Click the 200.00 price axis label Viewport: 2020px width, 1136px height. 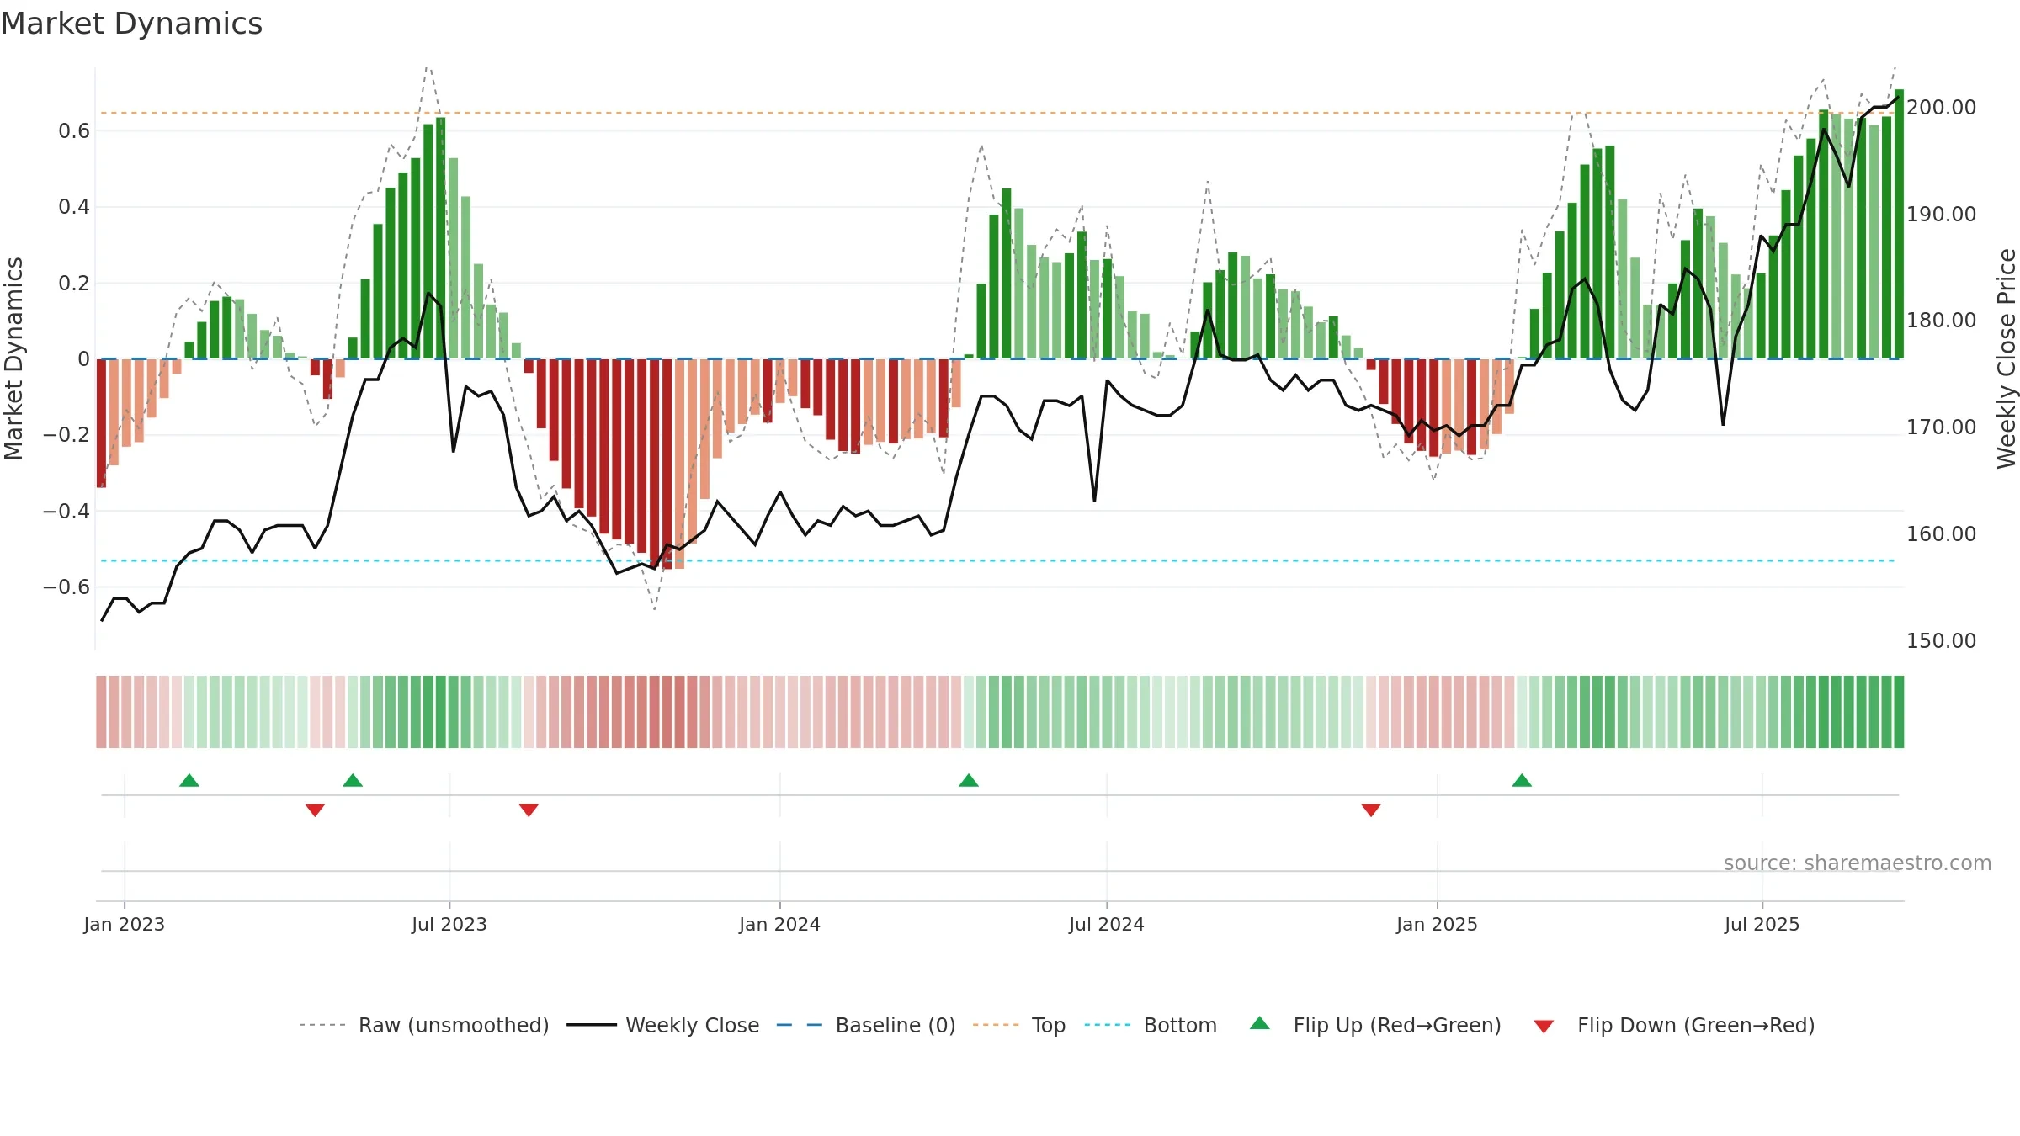[1942, 108]
